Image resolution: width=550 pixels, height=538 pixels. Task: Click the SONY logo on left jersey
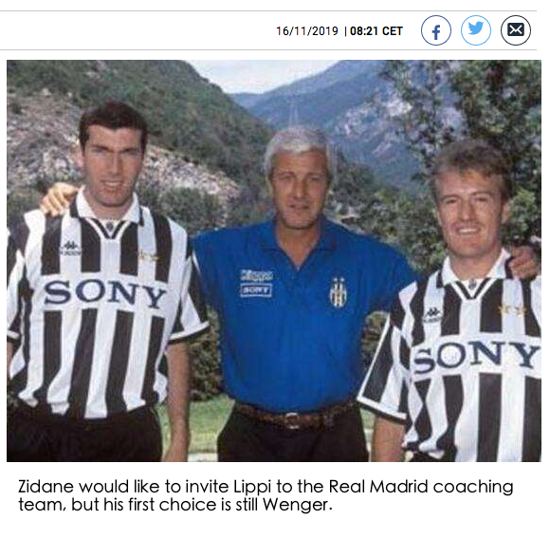pyautogui.click(x=104, y=293)
